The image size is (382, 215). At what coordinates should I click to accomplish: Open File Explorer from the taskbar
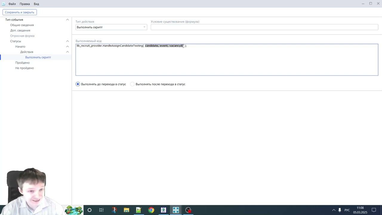click(126, 210)
